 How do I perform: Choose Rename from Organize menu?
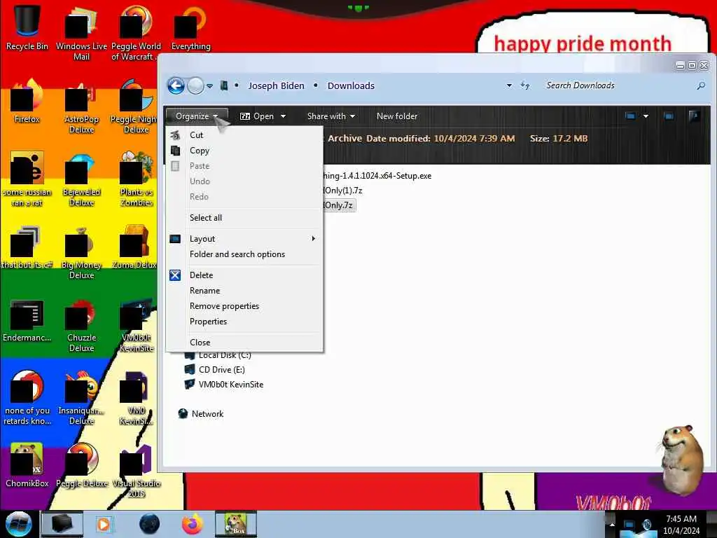click(244, 291)
